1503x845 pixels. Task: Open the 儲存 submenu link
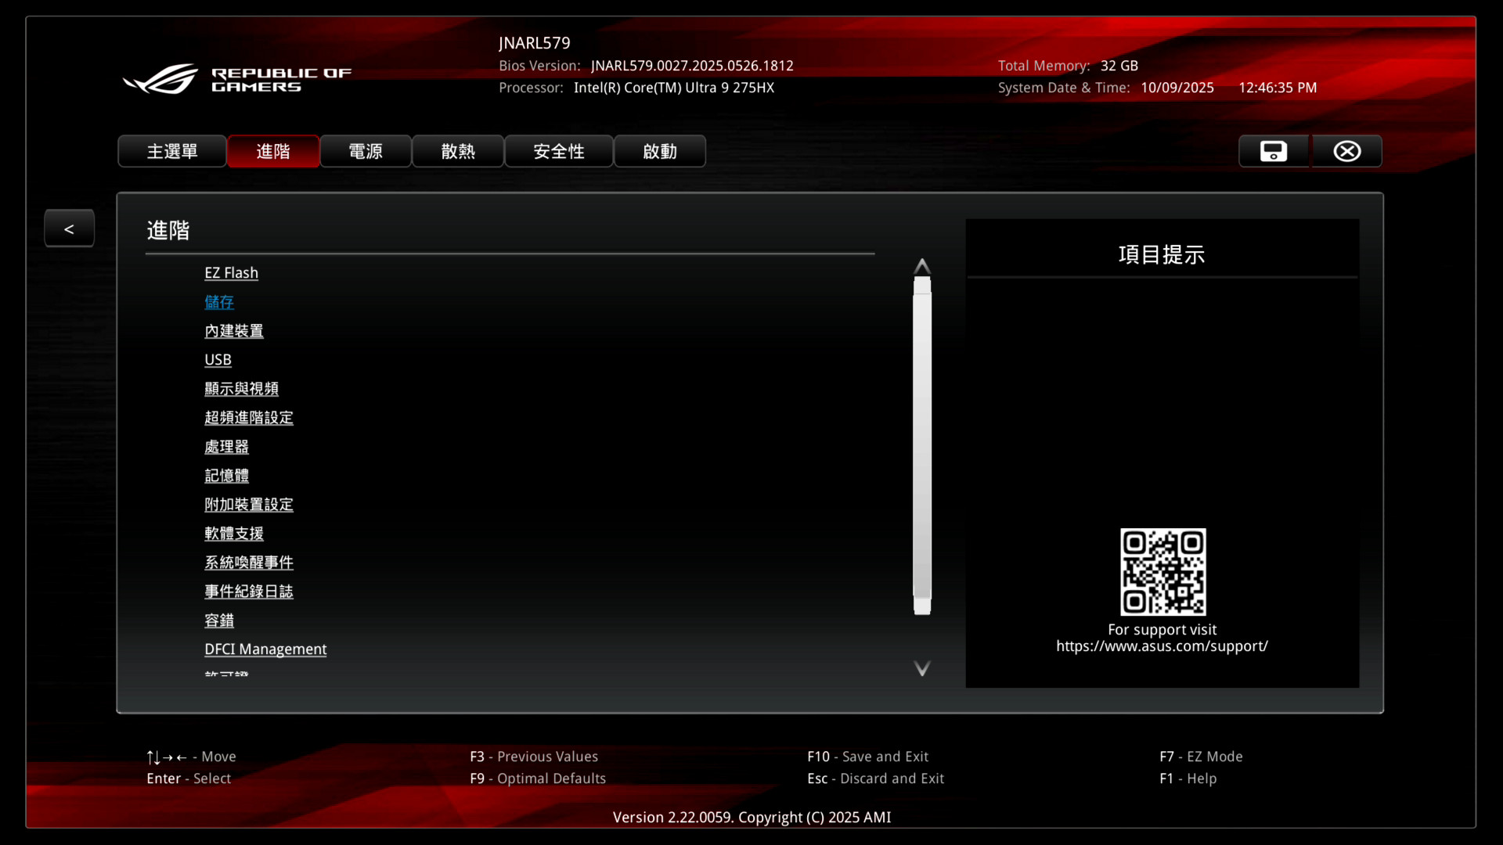(x=219, y=302)
